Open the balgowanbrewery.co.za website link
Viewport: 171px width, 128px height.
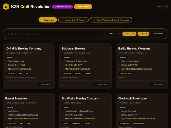coord(78,69)
